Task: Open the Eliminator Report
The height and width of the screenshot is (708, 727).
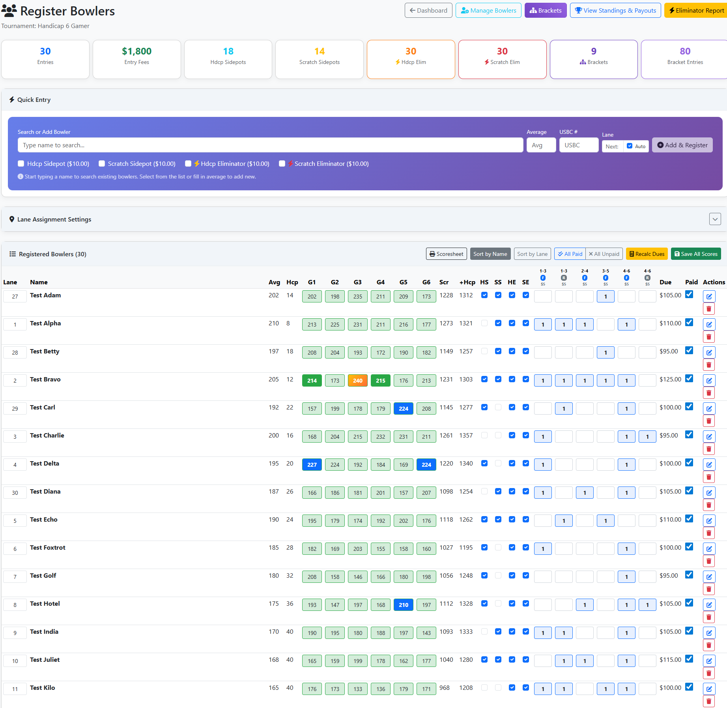Action: [696, 11]
